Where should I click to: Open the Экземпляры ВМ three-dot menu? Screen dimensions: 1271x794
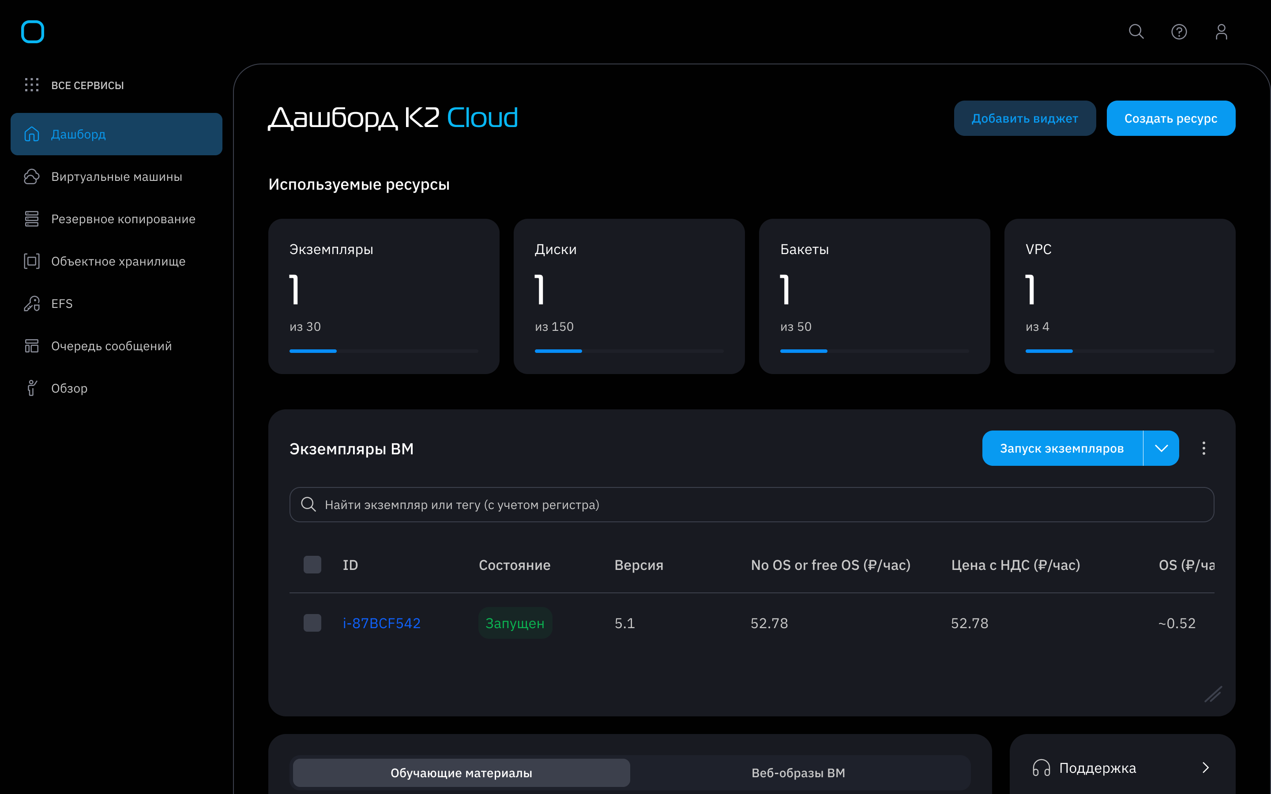tap(1204, 448)
